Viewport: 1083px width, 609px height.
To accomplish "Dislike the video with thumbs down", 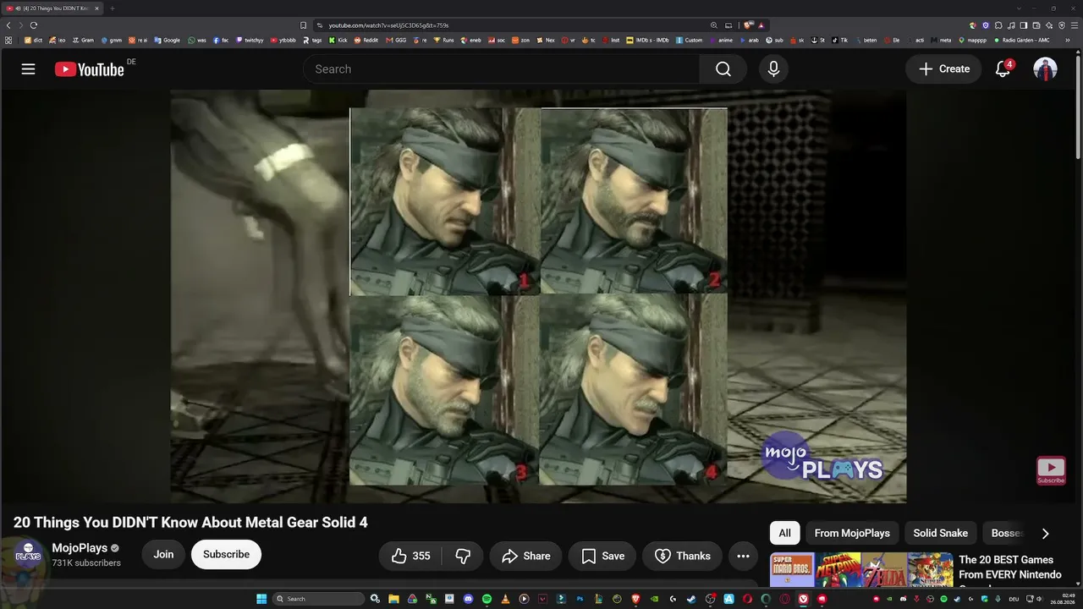I will (x=463, y=556).
